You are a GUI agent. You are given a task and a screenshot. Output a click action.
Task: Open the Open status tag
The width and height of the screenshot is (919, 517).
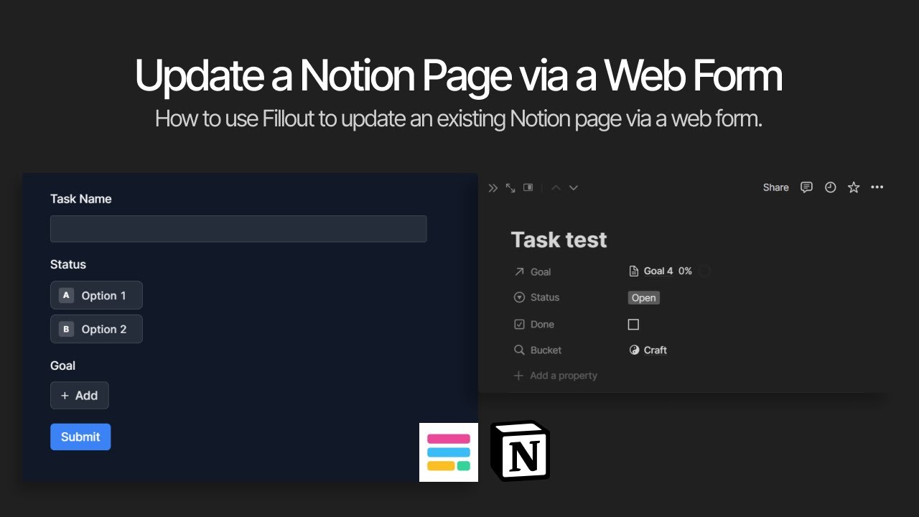pos(644,298)
